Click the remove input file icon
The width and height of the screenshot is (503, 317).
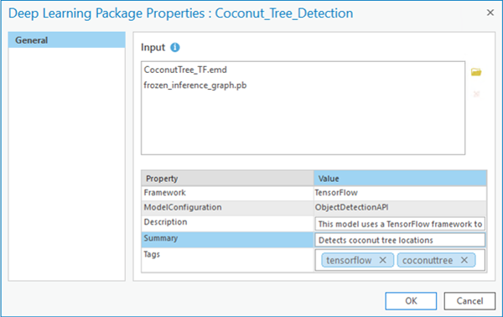coord(476,94)
